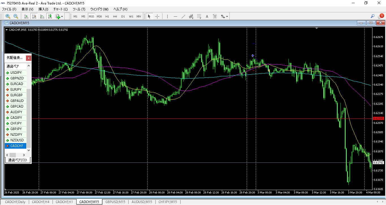The image size is (386, 205).
Task: Open the ツール (T) menu
Action: [x=79, y=9]
